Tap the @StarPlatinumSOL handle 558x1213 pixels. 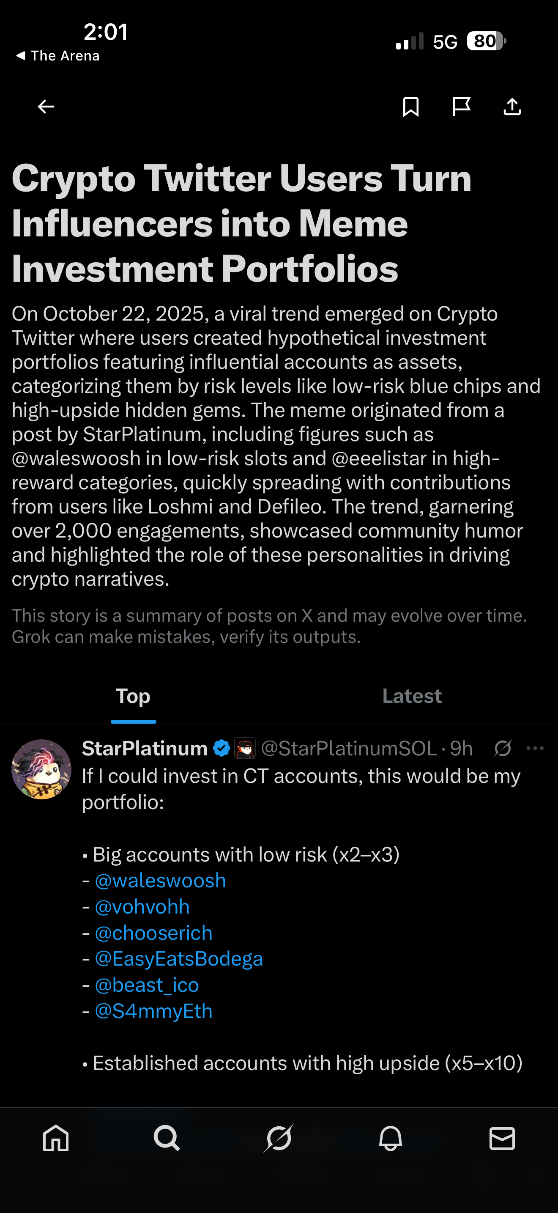click(349, 748)
